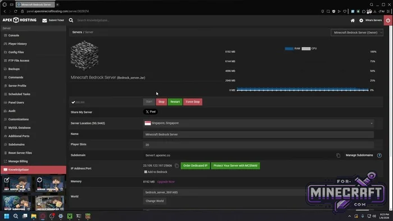Open Manage Subdomains help question icon

pos(379,155)
